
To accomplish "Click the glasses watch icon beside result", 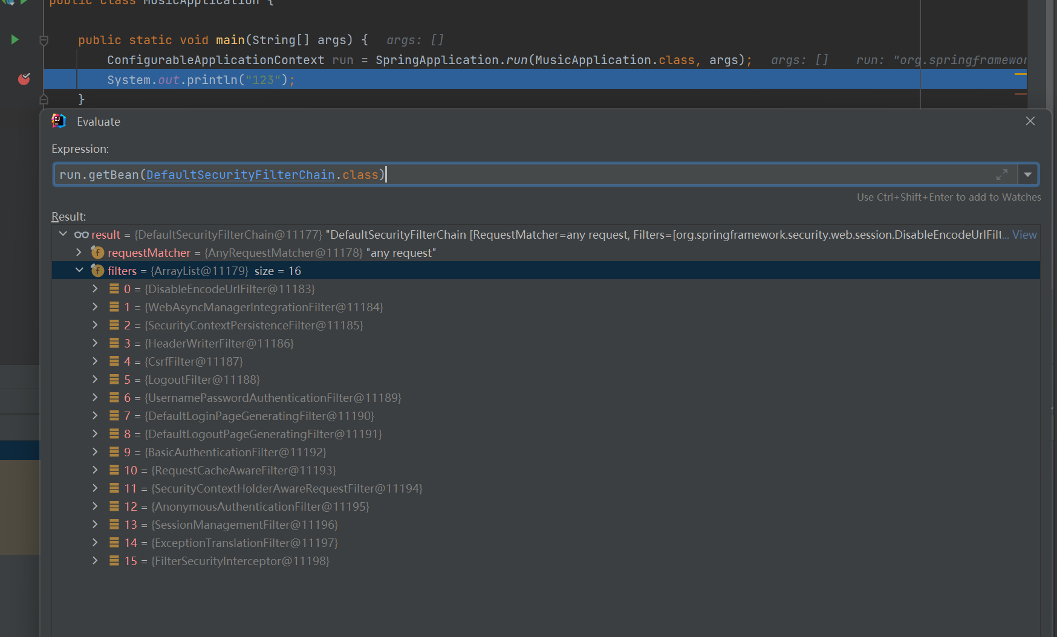I will [82, 234].
